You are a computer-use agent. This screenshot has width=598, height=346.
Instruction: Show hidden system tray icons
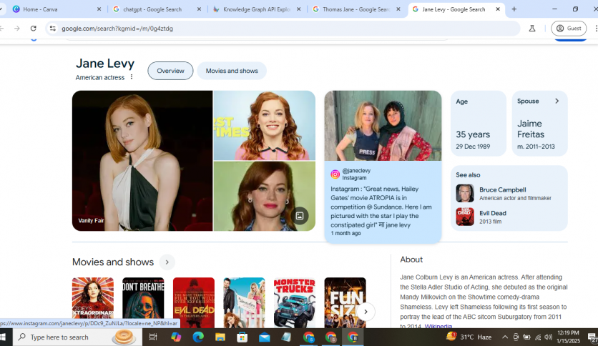pos(504,337)
